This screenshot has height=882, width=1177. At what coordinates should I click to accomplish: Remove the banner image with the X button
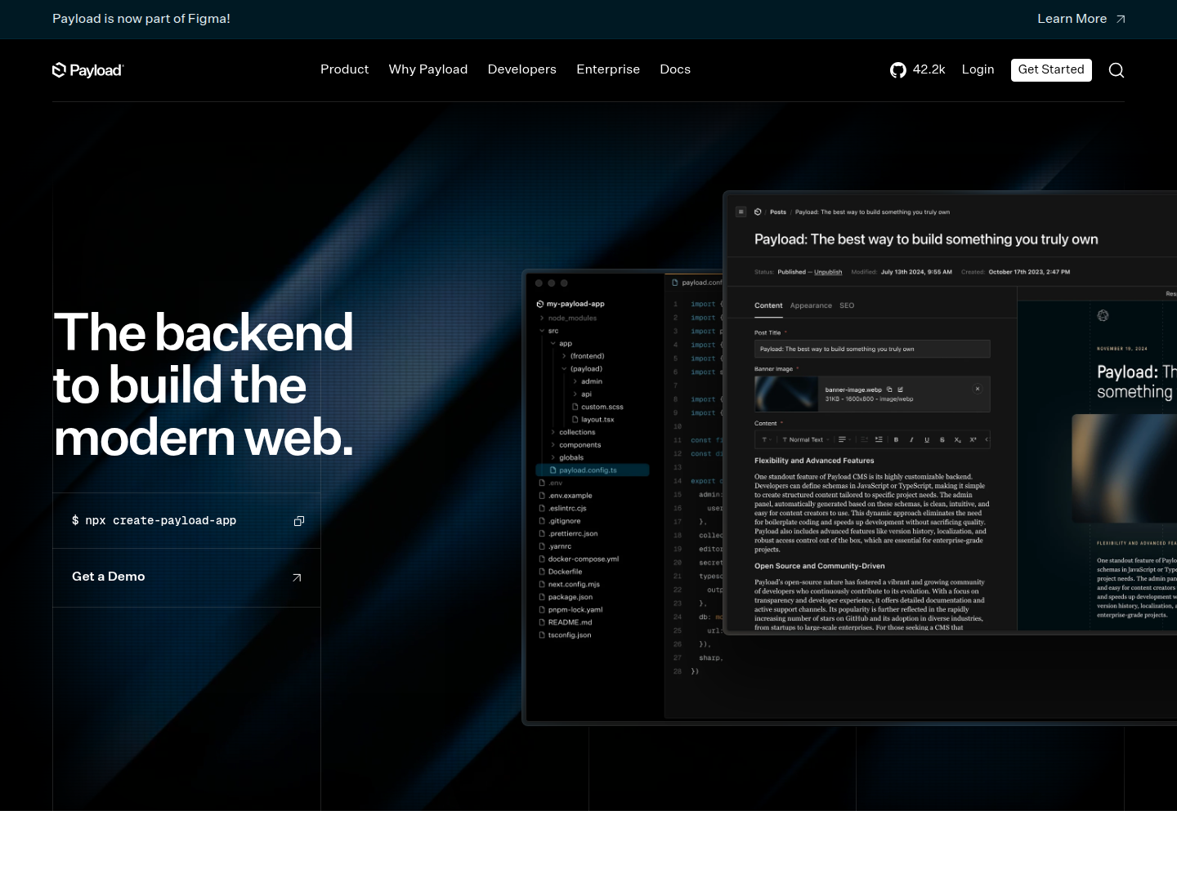(x=978, y=389)
